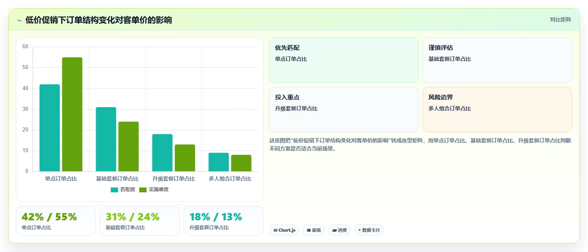Select the teal 匹配度 bar for 基础套餐订单占比
The image size is (588, 252).
(x=106, y=139)
